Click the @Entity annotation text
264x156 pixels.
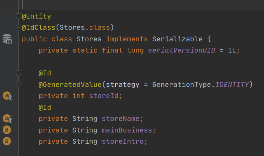tap(36, 16)
